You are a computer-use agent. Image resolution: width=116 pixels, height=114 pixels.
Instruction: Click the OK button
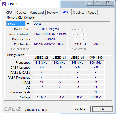pos(103,109)
